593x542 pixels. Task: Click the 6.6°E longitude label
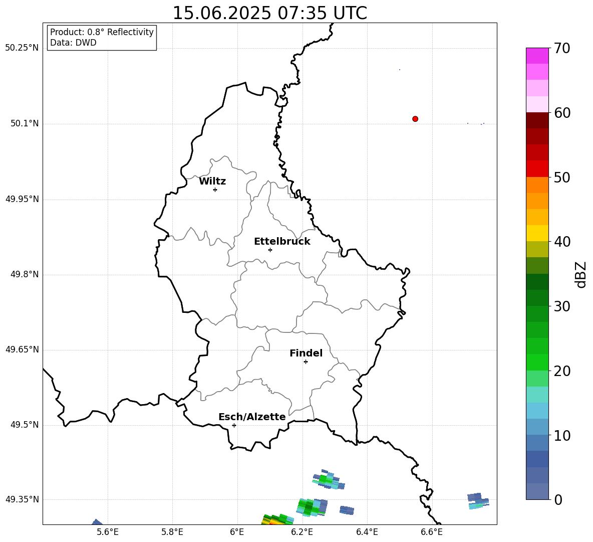tap(432, 532)
